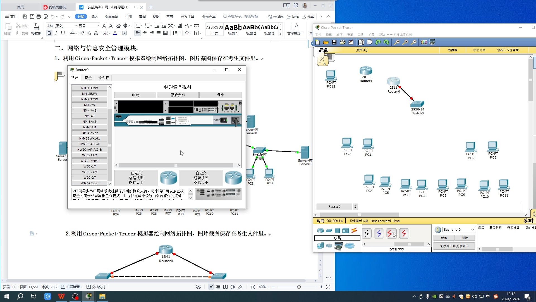Click the 放大 zoom button in physical view
This screenshot has height=302, width=536.
pyautogui.click(x=135, y=95)
